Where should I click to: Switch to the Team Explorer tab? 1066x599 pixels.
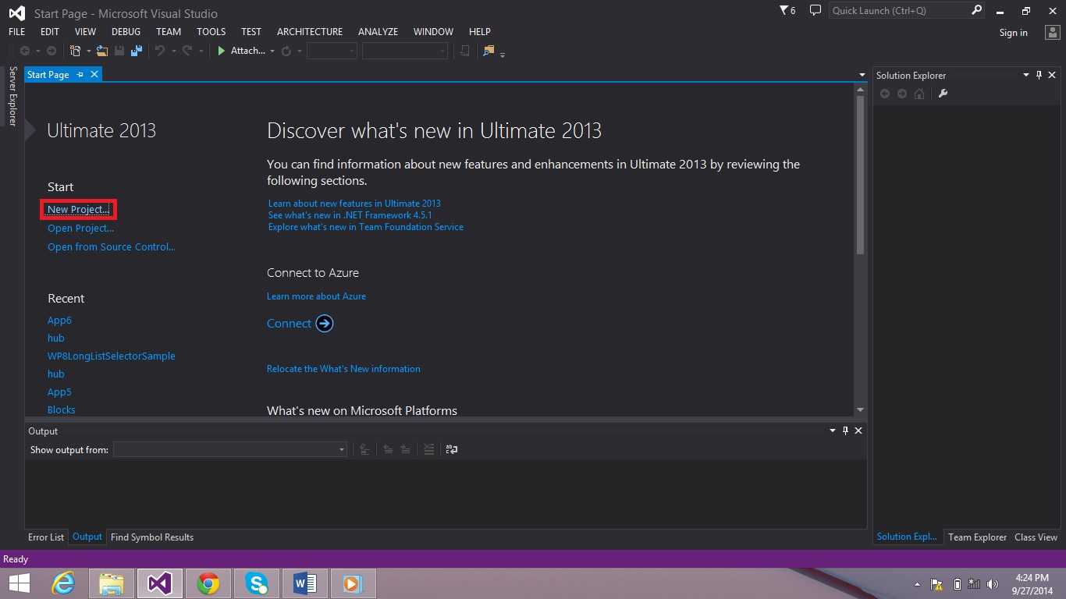pos(977,537)
